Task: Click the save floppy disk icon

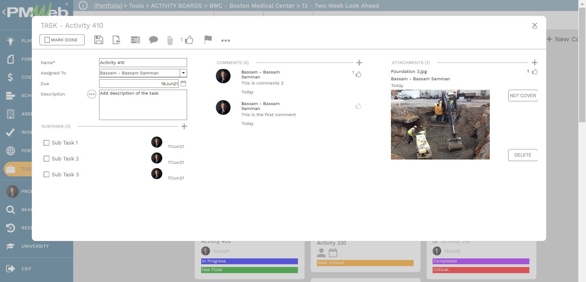Action: point(99,40)
